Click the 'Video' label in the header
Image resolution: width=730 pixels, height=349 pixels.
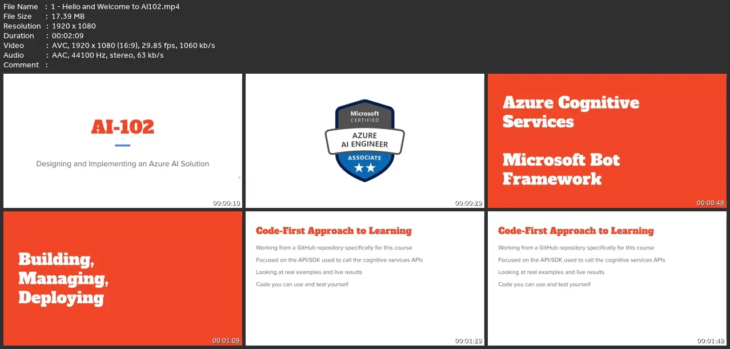tap(14, 46)
